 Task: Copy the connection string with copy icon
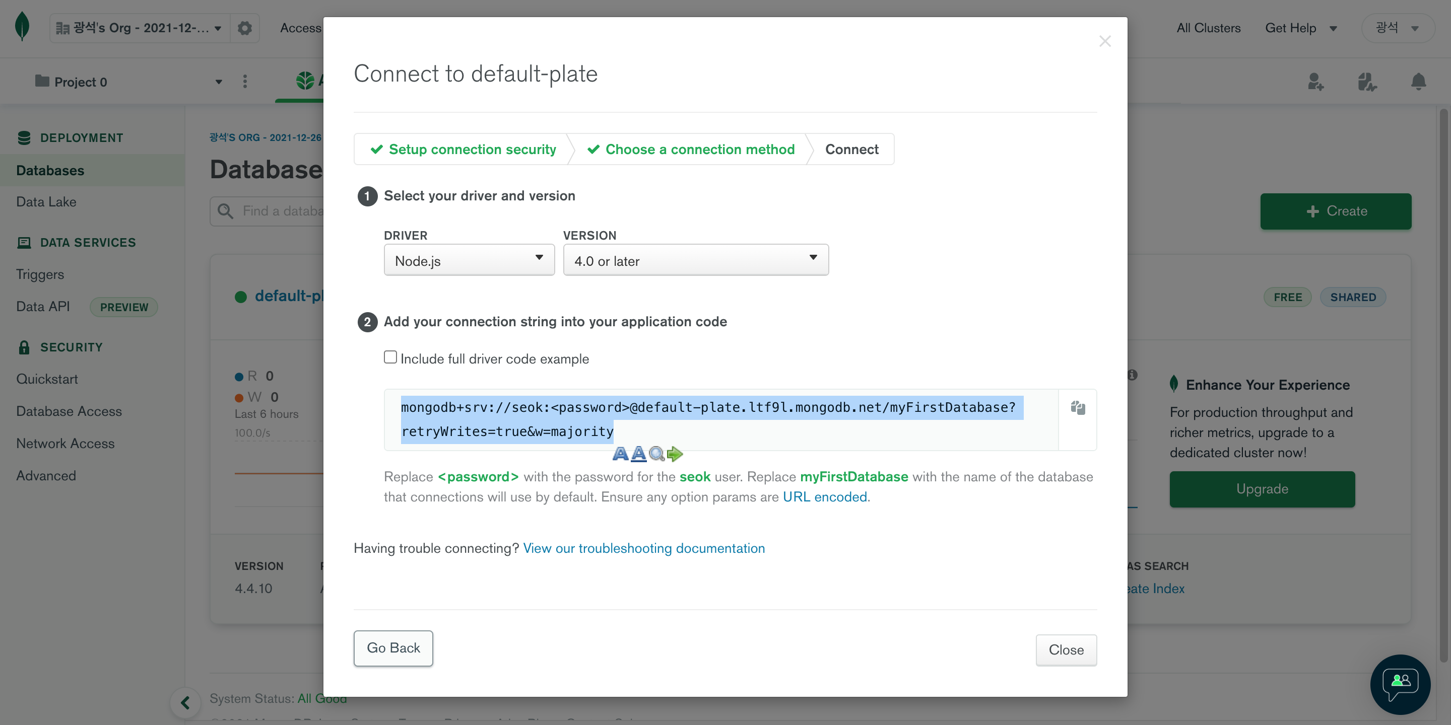tap(1078, 407)
